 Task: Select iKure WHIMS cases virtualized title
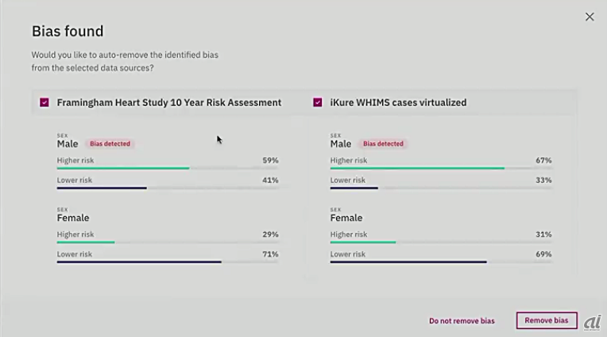point(398,103)
